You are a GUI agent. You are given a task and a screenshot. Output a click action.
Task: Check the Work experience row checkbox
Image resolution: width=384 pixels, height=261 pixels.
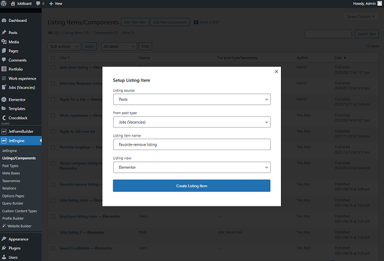tap(53, 115)
